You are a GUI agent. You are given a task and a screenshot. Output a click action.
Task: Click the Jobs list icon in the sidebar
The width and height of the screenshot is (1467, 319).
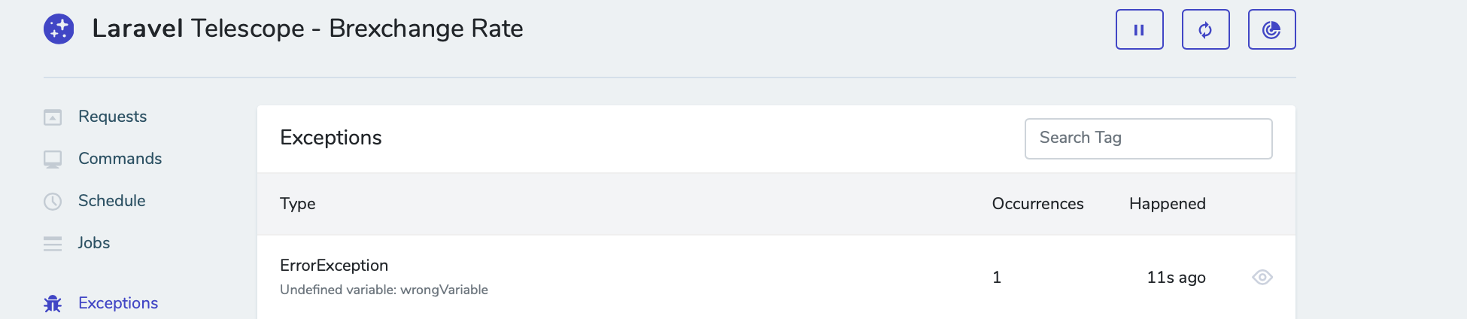tap(53, 244)
